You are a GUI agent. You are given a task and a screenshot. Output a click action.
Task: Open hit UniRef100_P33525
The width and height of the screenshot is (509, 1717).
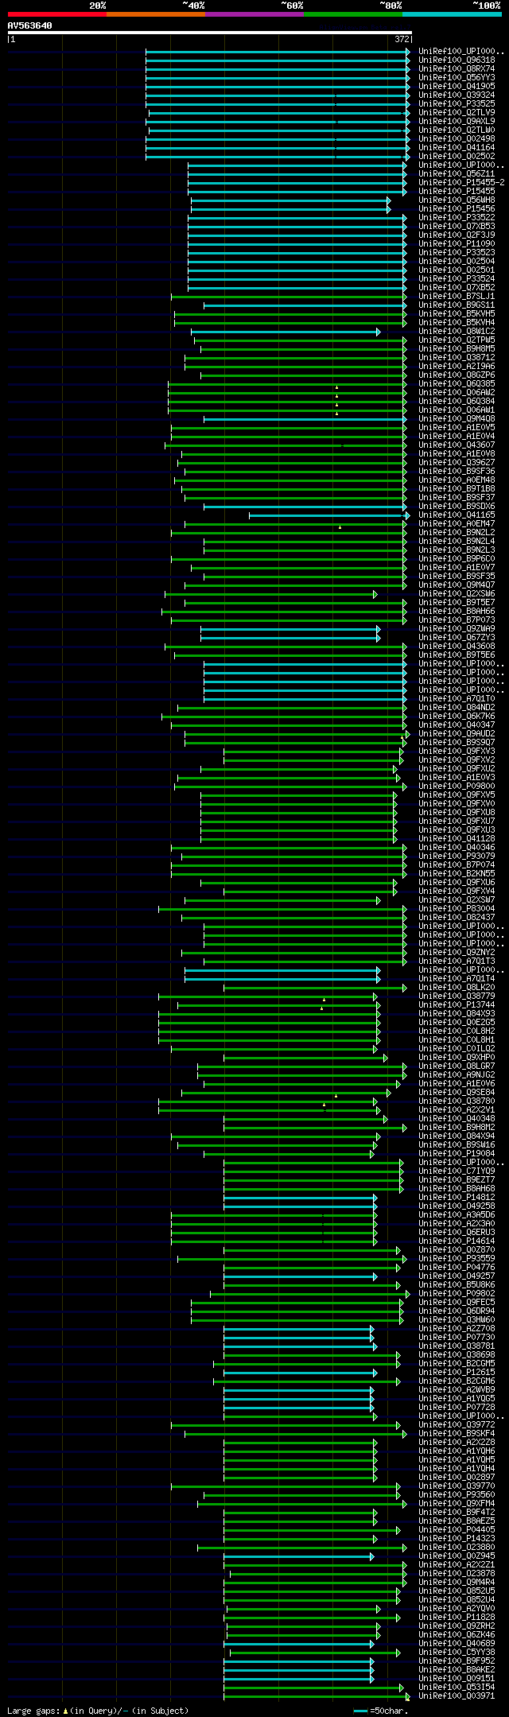pos(457,103)
